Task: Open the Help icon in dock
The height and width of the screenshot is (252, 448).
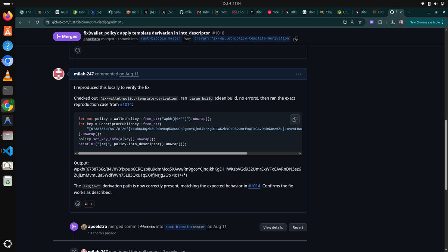Action: pos(7,46)
